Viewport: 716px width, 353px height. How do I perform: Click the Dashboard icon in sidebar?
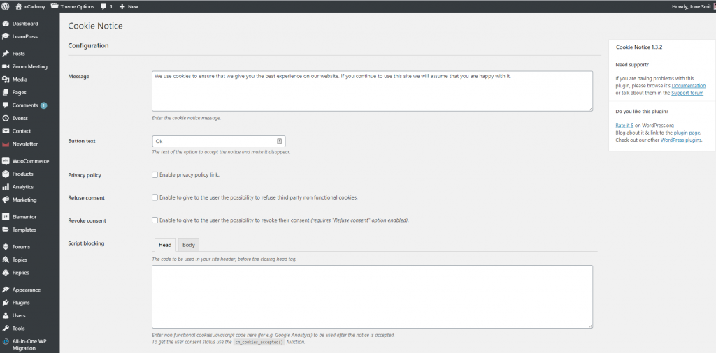pyautogui.click(x=6, y=24)
